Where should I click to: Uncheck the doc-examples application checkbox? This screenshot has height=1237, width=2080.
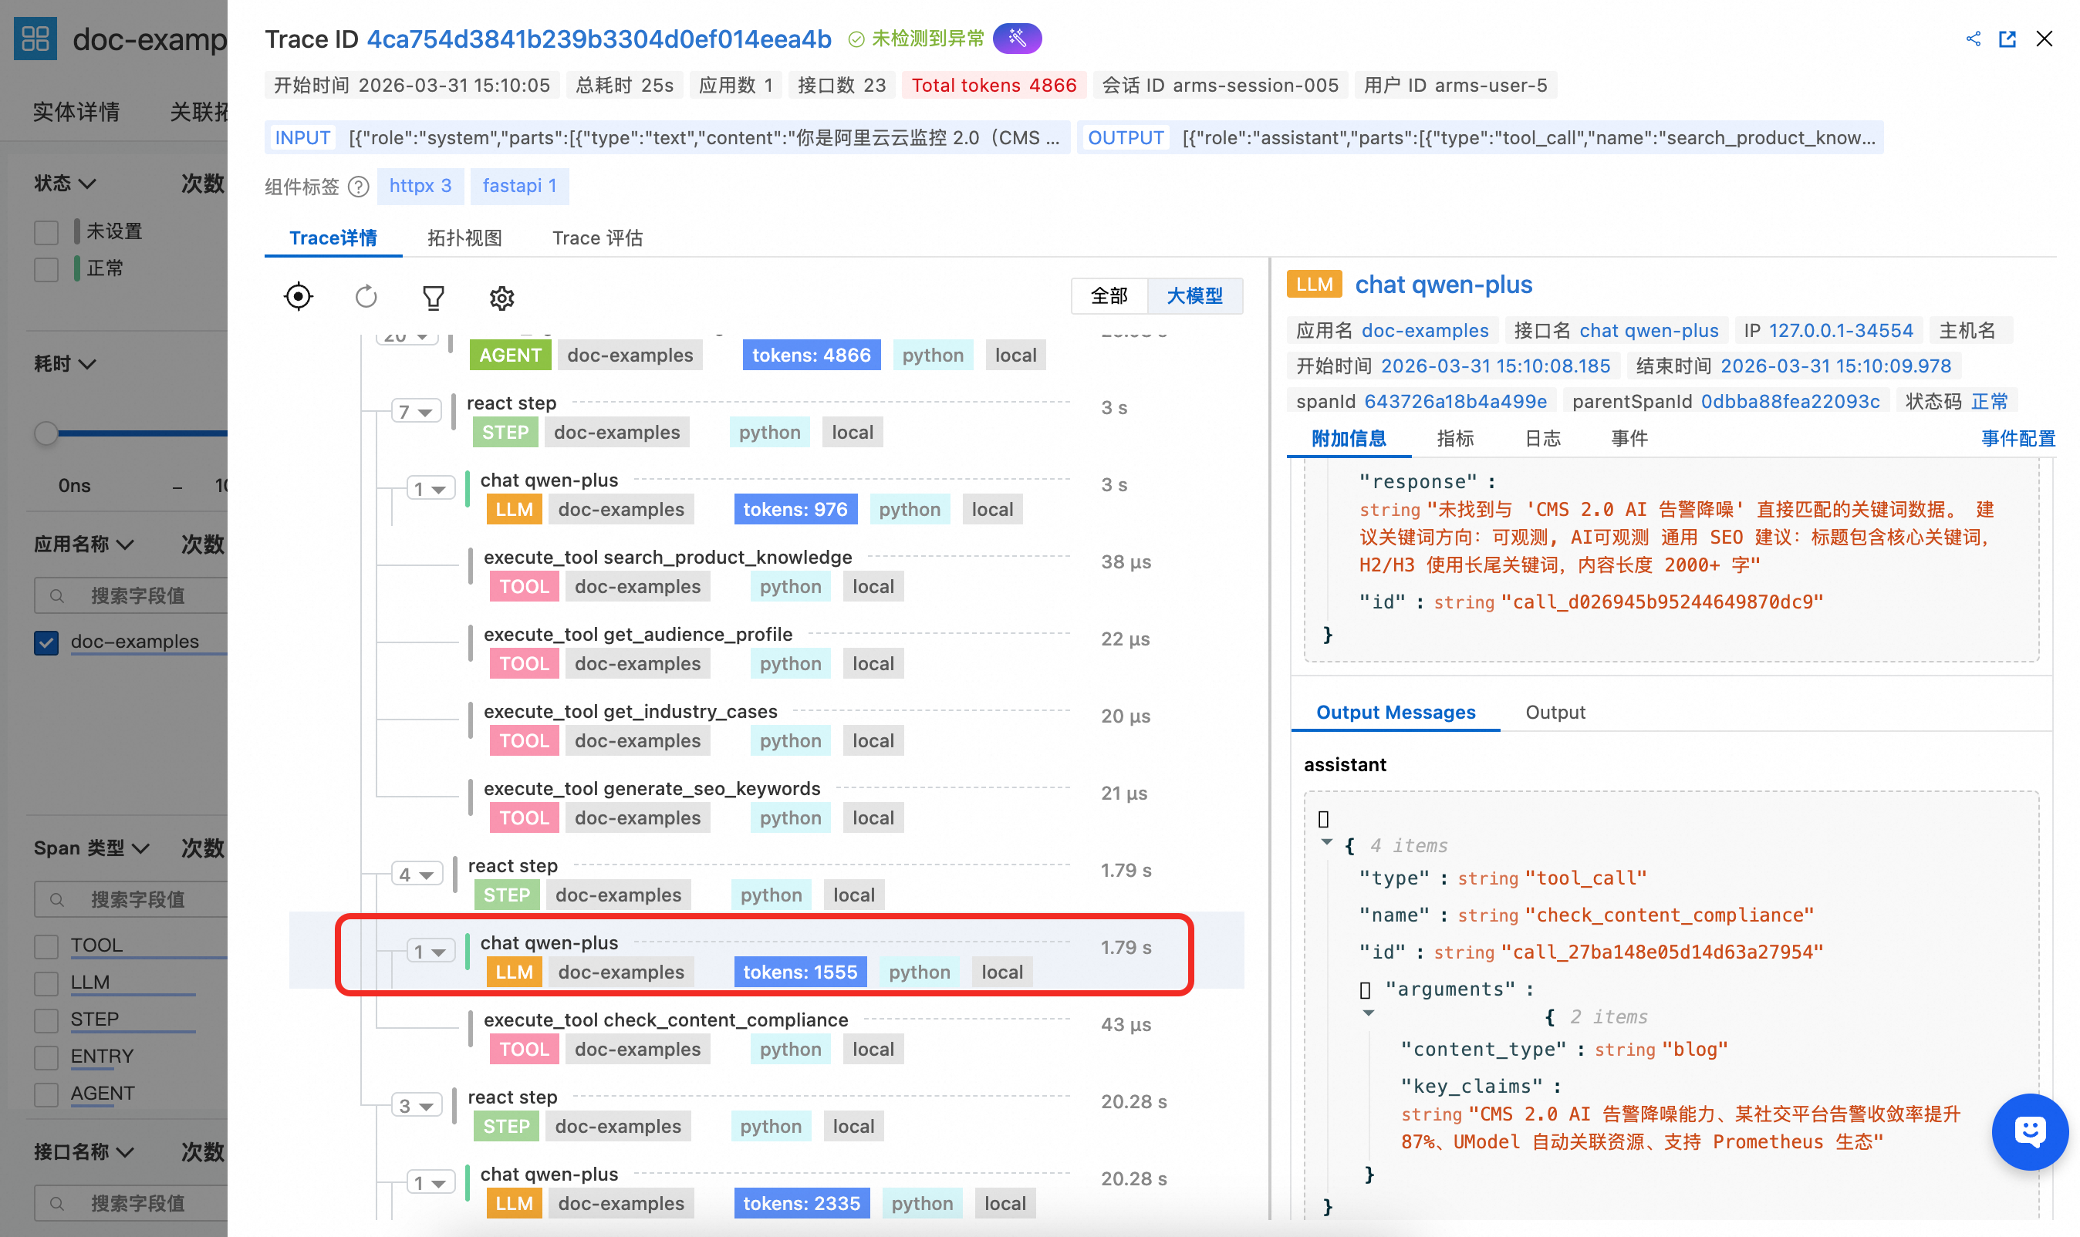tap(47, 642)
